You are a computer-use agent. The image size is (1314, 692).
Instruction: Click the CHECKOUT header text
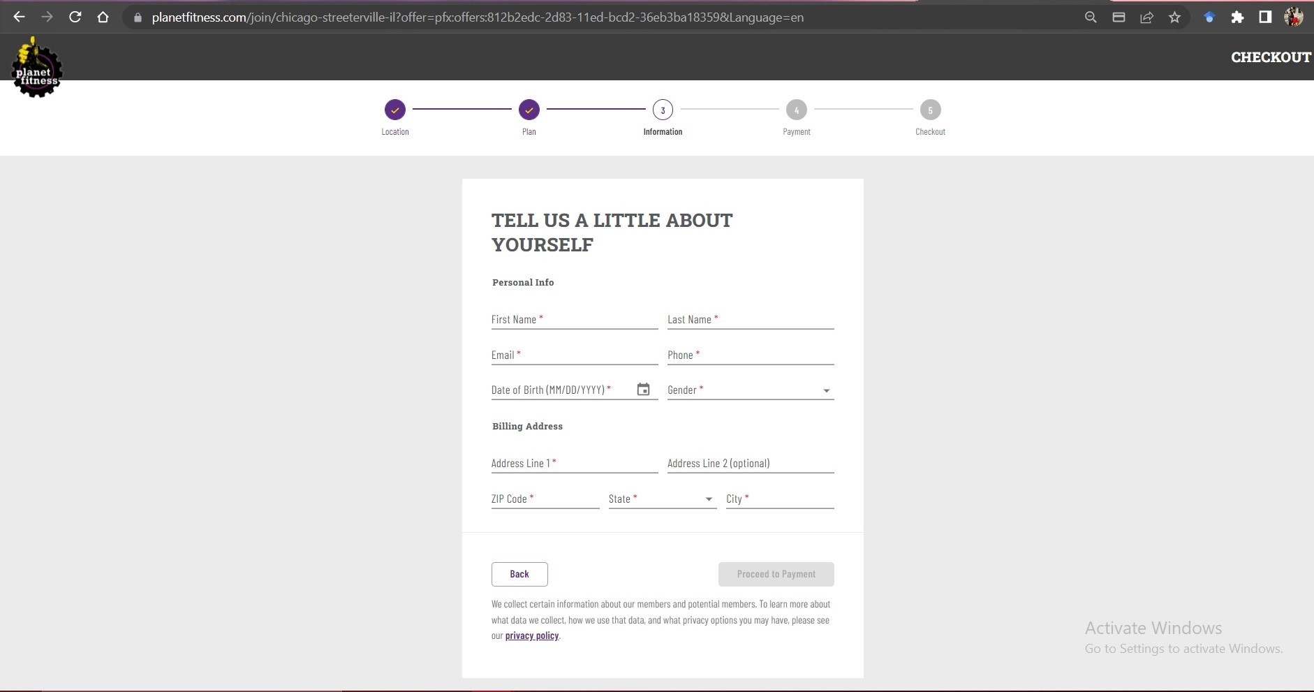pos(1271,57)
